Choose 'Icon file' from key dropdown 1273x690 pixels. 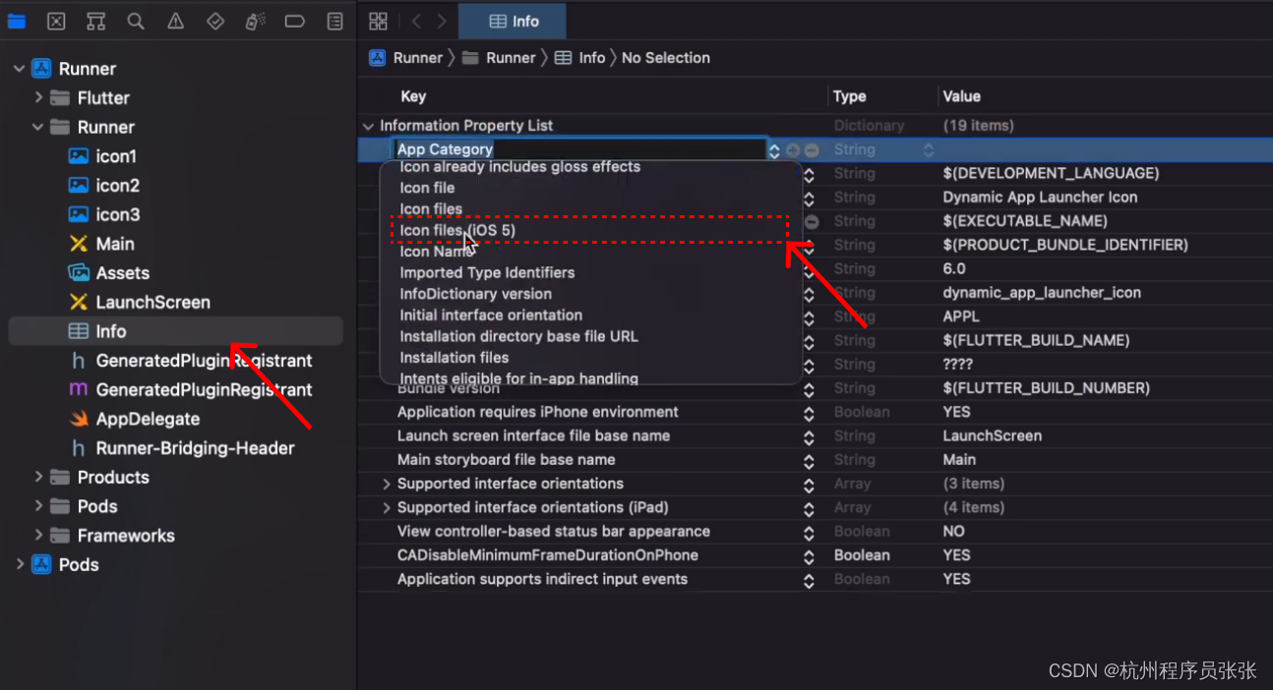[427, 188]
